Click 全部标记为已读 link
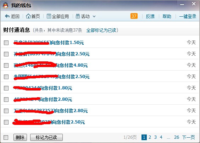The height and width of the screenshot is (143, 200). [101, 30]
